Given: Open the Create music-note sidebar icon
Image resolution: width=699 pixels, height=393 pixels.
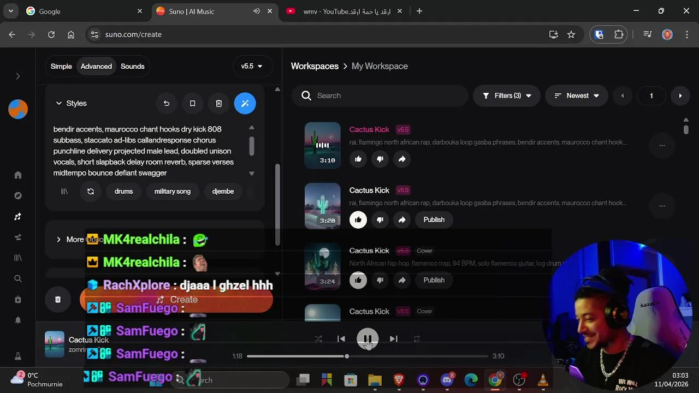Looking at the screenshot, I should coord(18,217).
